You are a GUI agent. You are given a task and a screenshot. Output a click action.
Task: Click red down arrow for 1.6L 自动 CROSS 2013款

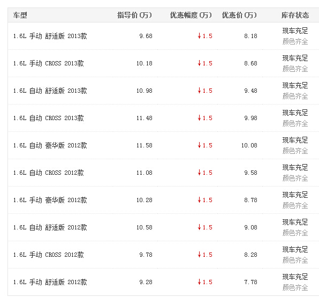coord(199,118)
